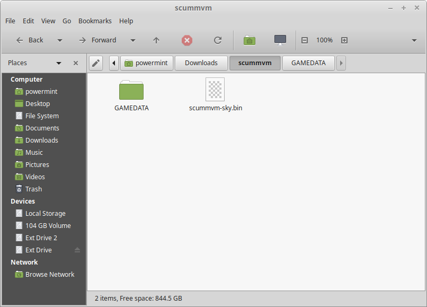The width and height of the screenshot is (427, 307).
Task: Click the scummvm-sky.bin file name label
Action: [x=216, y=108]
